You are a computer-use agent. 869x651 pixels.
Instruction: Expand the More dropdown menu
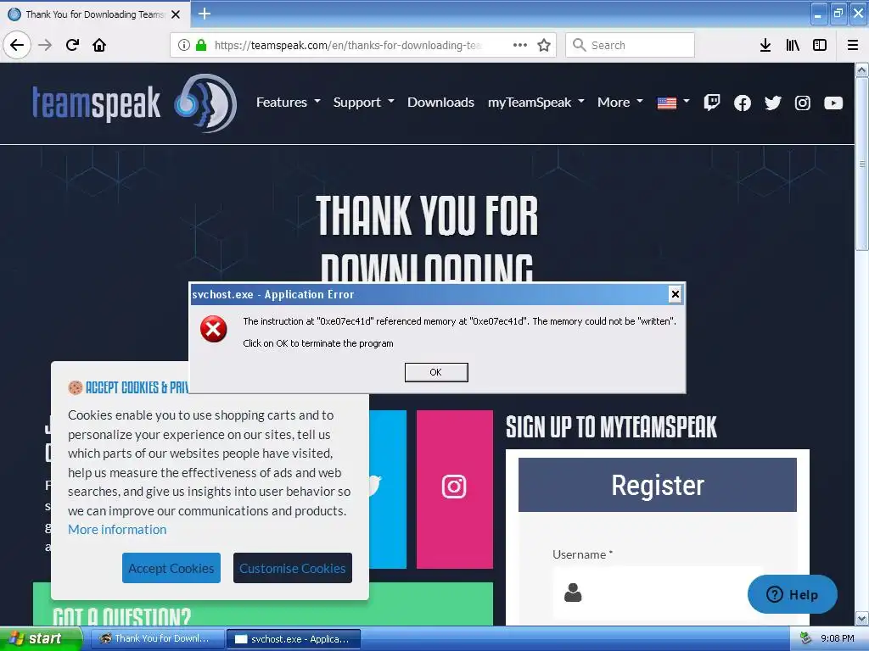(620, 103)
